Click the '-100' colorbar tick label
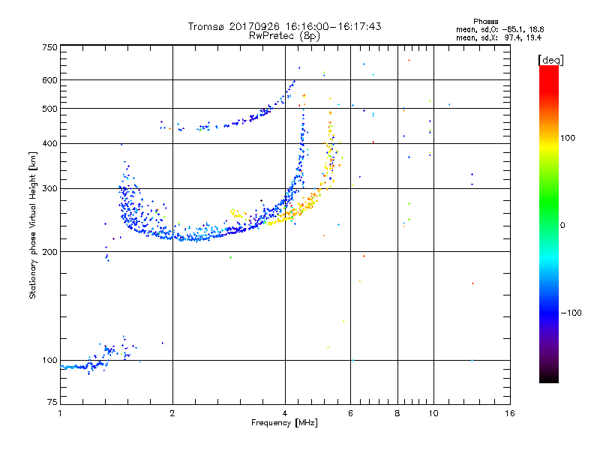This screenshot has height=450, width=600. pos(571,313)
